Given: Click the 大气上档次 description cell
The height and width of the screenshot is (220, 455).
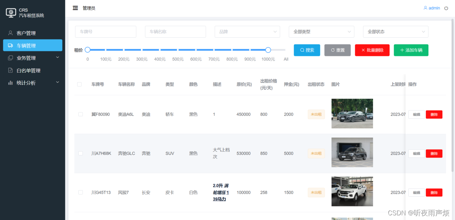Looking at the screenshot, I should pos(221,153).
